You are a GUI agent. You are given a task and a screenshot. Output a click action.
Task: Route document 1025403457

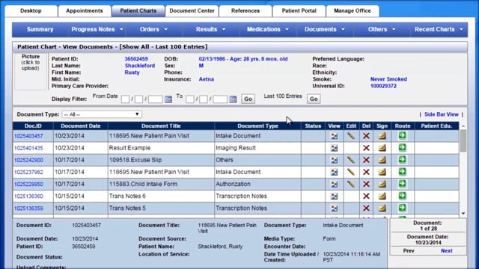(x=403, y=135)
